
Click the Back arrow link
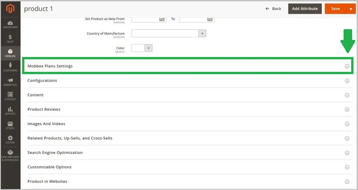pyautogui.click(x=273, y=9)
